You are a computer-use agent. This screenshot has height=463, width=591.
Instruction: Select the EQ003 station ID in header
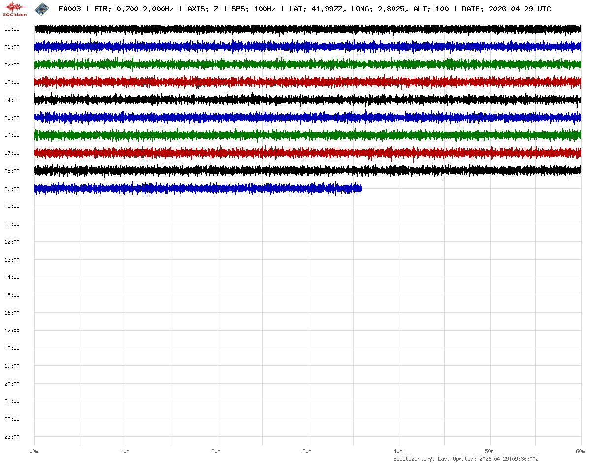pyautogui.click(x=69, y=9)
